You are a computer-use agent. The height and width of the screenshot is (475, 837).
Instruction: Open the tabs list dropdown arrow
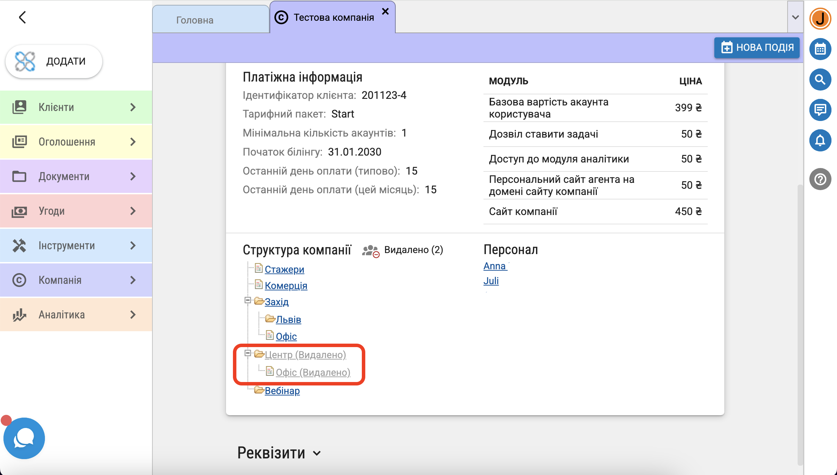(795, 17)
